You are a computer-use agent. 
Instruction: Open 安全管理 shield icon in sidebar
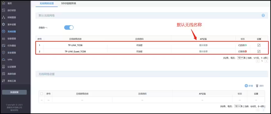(x=3, y=53)
